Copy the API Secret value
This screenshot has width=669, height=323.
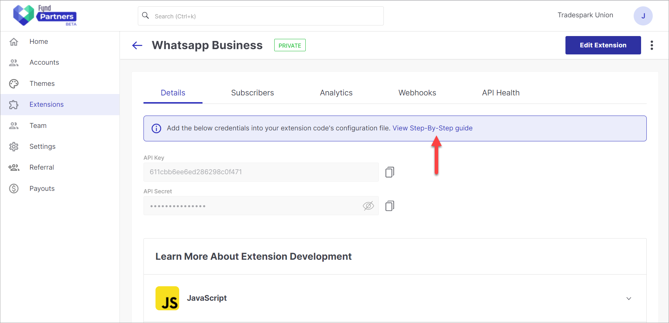pos(390,206)
